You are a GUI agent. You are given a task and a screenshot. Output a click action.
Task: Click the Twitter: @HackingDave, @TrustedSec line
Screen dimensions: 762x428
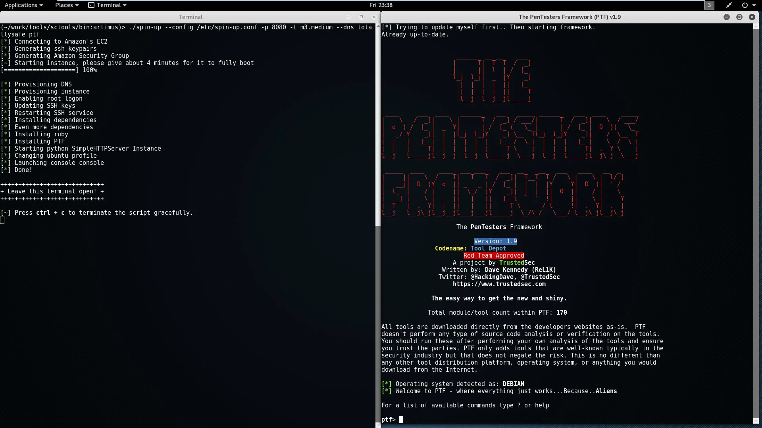point(499,277)
